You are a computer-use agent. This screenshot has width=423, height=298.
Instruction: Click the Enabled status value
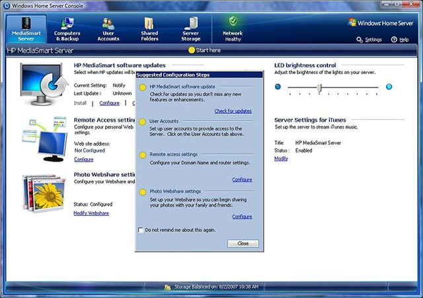pos(303,150)
